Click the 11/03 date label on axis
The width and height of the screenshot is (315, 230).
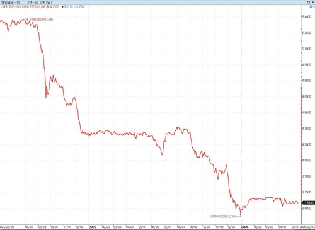click(219, 227)
